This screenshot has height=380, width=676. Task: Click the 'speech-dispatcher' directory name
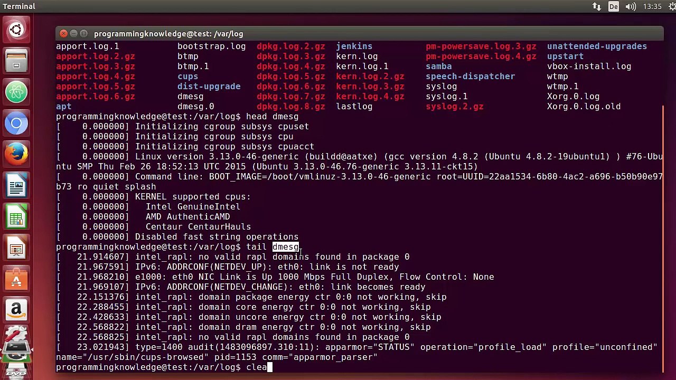click(471, 77)
